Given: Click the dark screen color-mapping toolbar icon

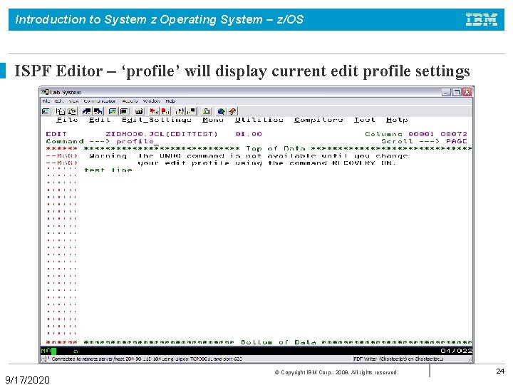Looking at the screenshot, I should click(x=124, y=111).
